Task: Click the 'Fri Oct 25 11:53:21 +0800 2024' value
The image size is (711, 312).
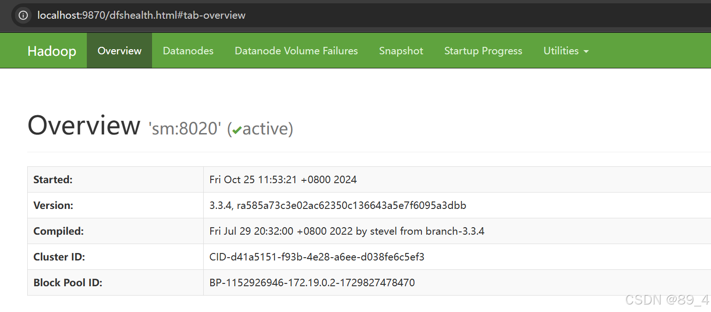Action: pos(283,179)
